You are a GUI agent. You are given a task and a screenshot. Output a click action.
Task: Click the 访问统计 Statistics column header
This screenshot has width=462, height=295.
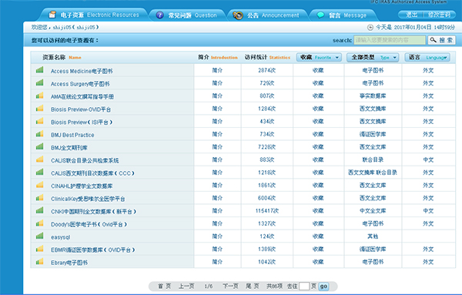pyautogui.click(x=267, y=57)
